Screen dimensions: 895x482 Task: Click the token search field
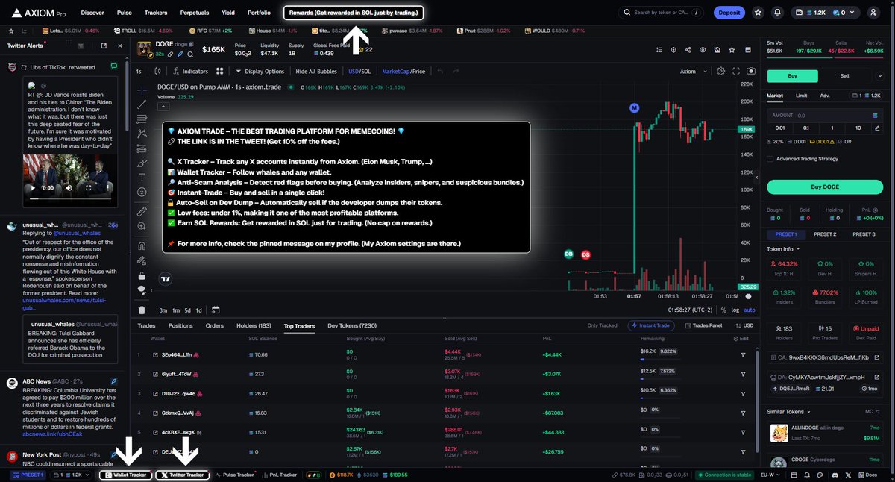pos(662,13)
